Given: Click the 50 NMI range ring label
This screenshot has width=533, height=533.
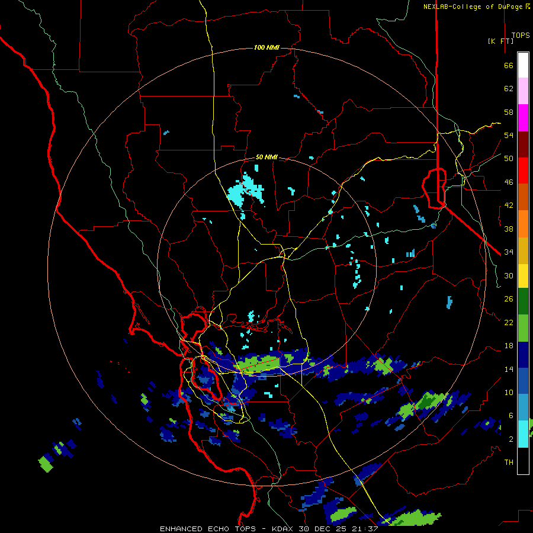Looking at the screenshot, I should pyautogui.click(x=266, y=157).
